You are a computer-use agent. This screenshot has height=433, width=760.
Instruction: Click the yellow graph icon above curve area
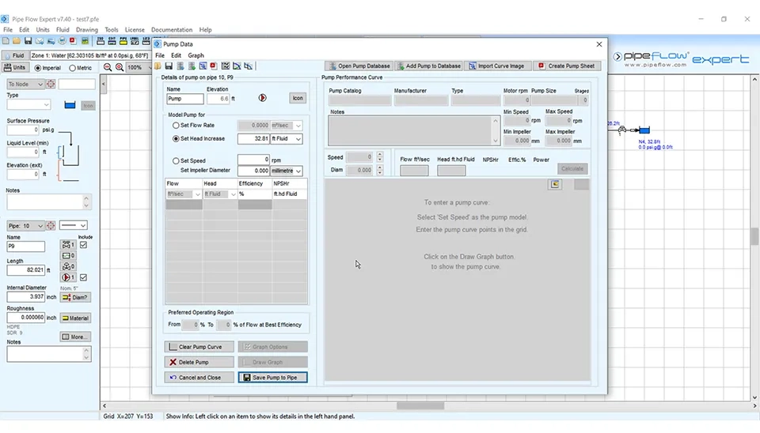point(556,185)
